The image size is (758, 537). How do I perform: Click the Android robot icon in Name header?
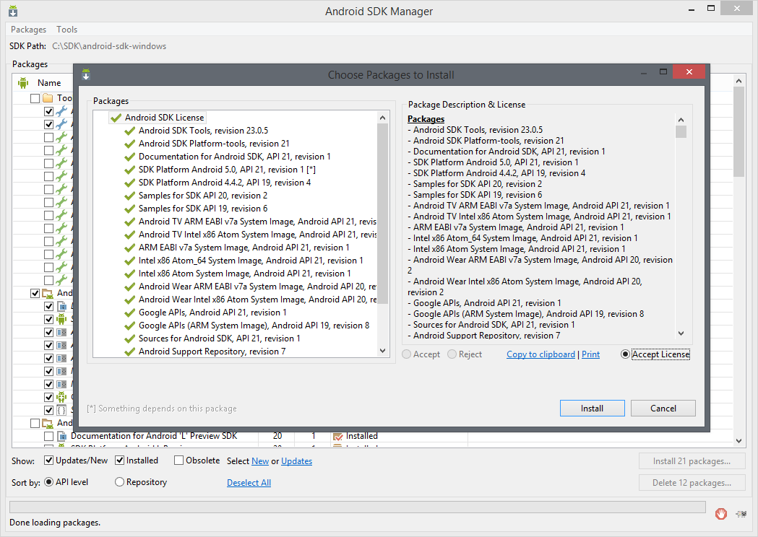point(23,83)
